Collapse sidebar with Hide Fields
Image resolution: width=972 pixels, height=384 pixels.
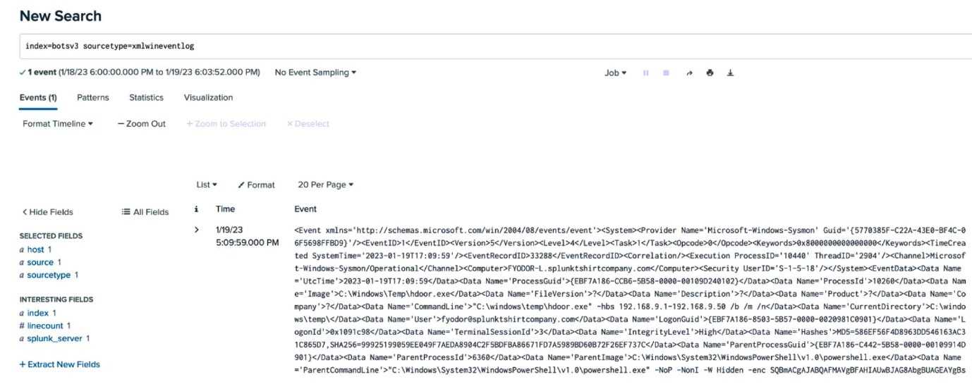click(47, 212)
